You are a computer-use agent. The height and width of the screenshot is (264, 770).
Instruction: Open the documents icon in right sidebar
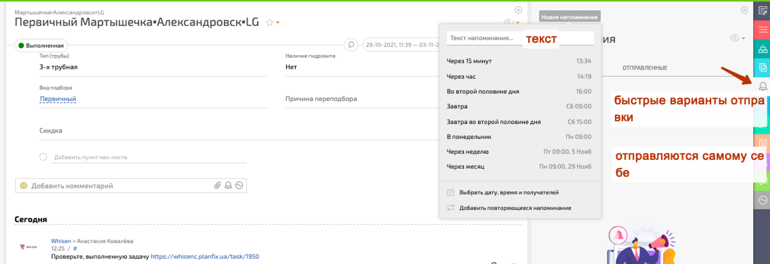pyautogui.click(x=762, y=68)
